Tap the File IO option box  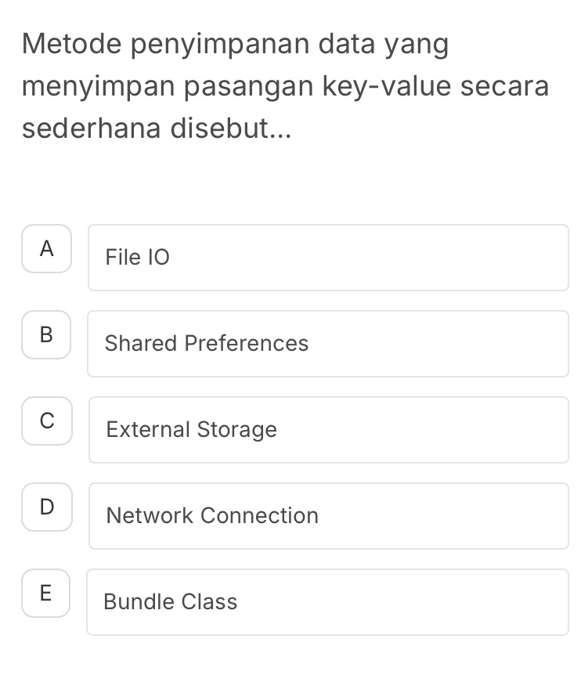click(x=328, y=257)
